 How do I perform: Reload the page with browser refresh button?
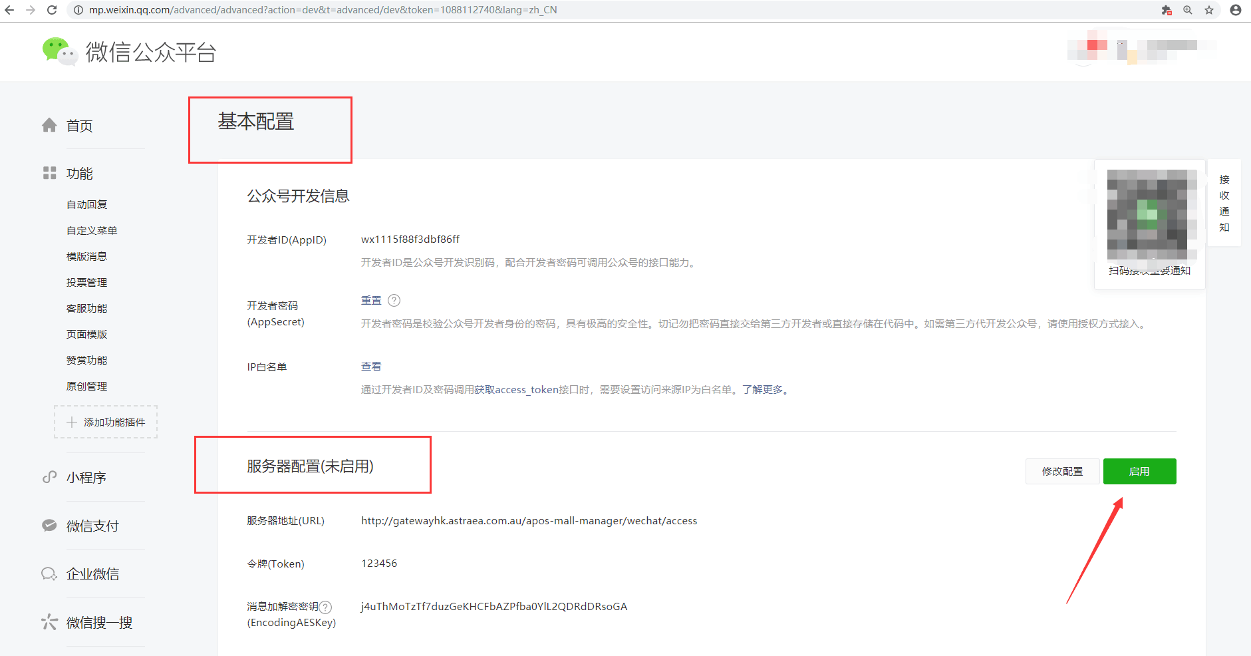coord(52,10)
